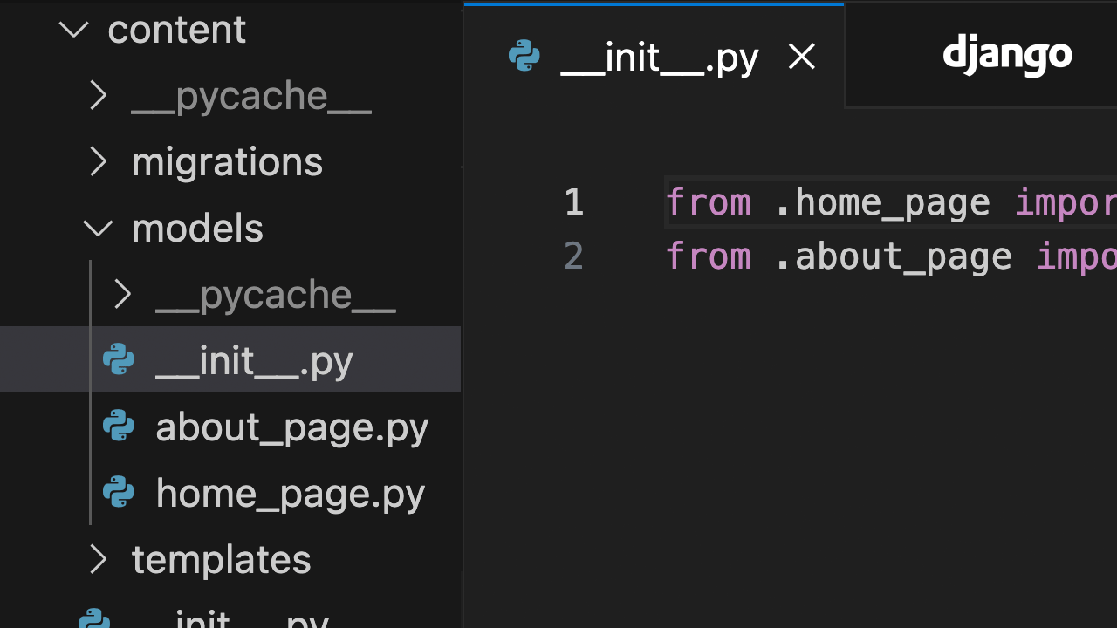Collapse the models folder
This screenshot has height=628, width=1117.
[x=98, y=228]
